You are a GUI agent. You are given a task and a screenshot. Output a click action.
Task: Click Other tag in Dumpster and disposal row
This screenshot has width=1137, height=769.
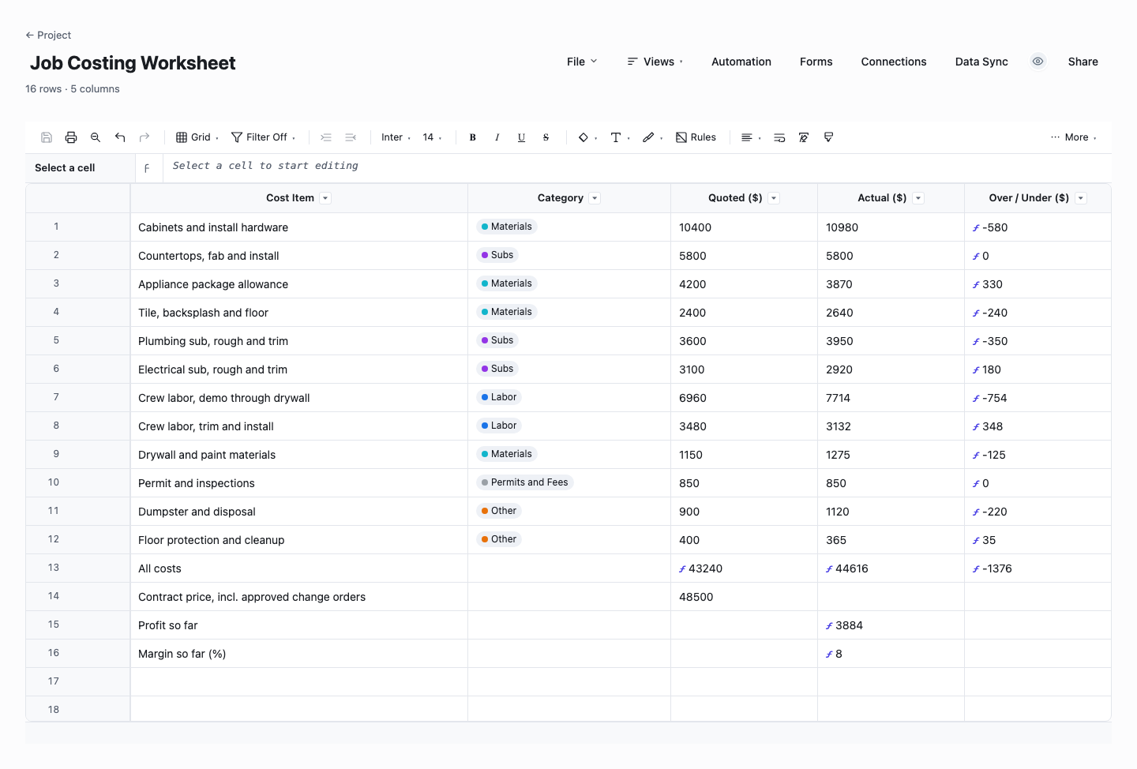tap(499, 511)
